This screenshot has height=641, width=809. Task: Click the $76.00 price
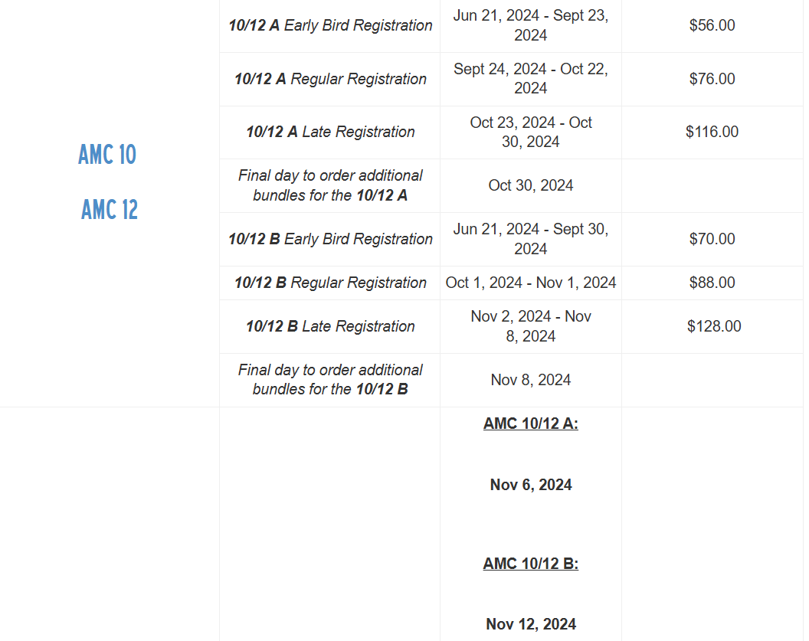pos(712,79)
